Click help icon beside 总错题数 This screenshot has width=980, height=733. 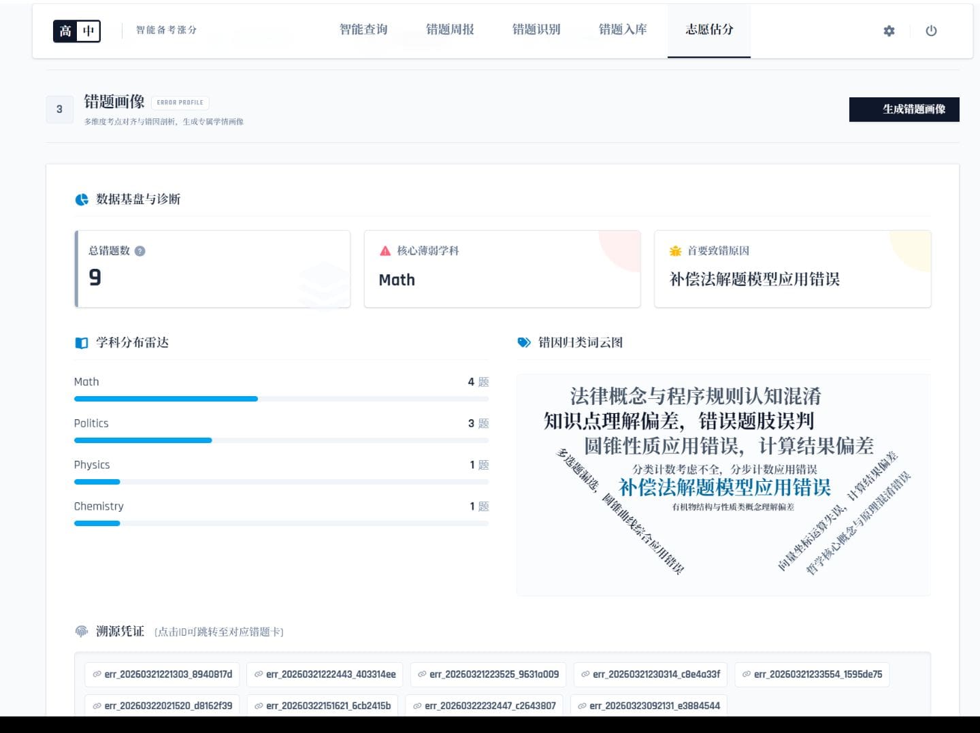(x=140, y=251)
